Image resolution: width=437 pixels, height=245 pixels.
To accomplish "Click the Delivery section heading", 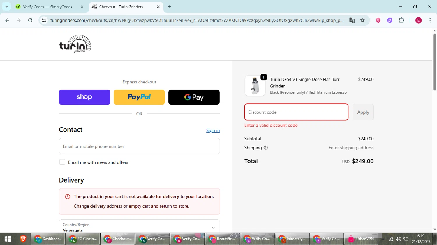I will coord(71,180).
